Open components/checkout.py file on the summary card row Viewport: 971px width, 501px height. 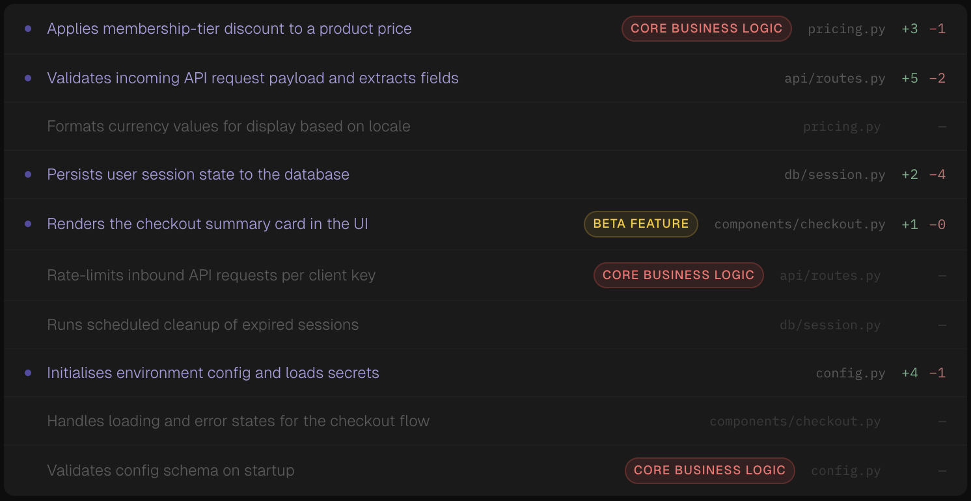coord(799,224)
